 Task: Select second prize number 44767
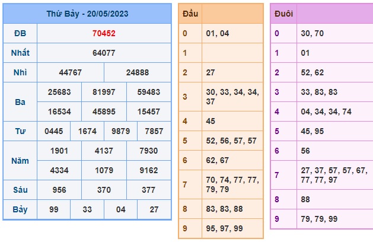[71, 72]
